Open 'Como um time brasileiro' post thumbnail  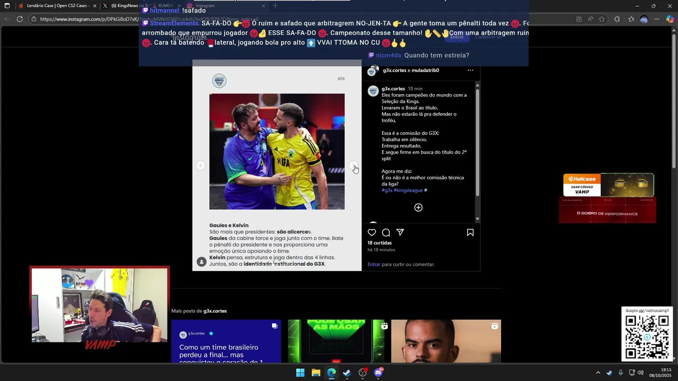pyautogui.click(x=226, y=341)
